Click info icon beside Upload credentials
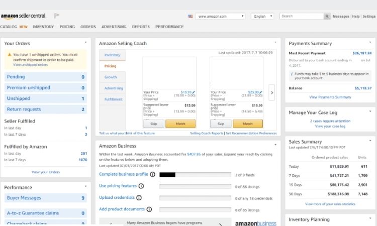The height and width of the screenshot is (226, 377). click(139, 197)
